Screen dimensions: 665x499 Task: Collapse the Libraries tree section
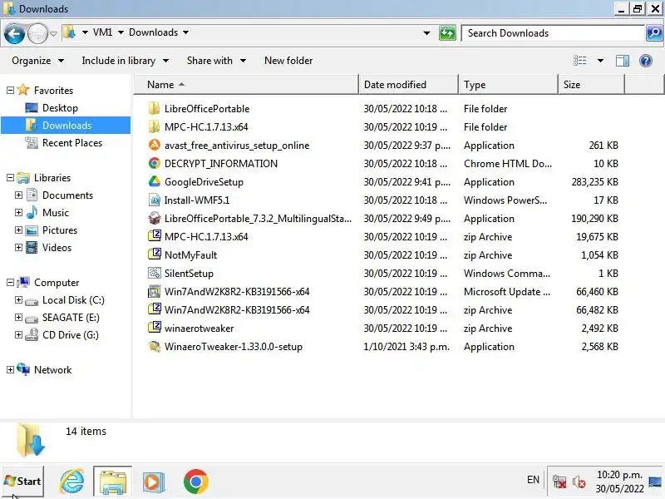[10, 177]
